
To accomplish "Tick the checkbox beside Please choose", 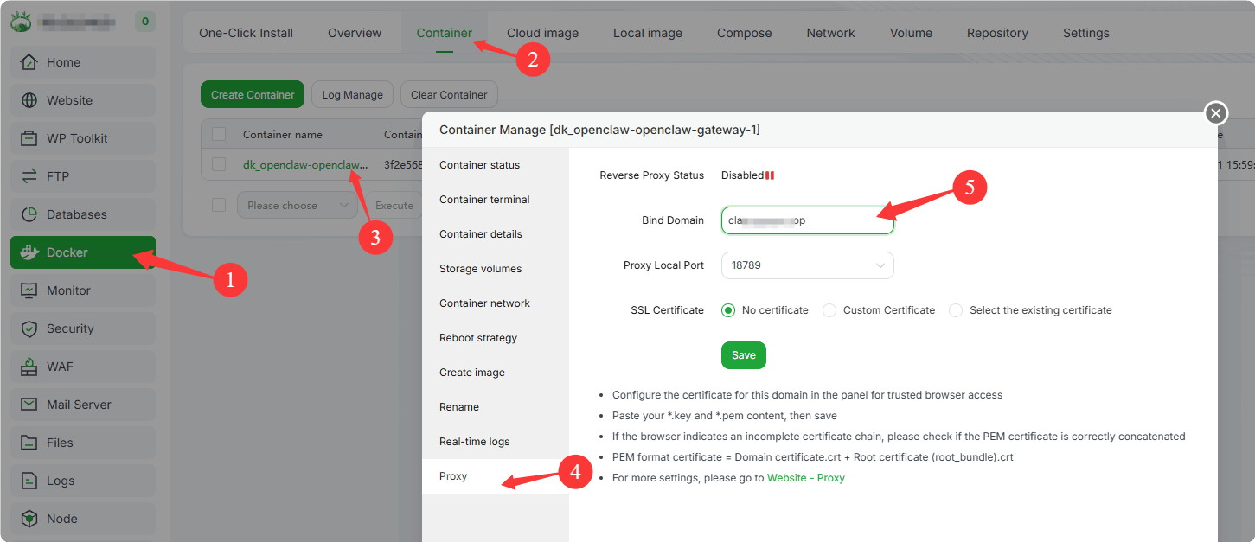I will [219, 205].
